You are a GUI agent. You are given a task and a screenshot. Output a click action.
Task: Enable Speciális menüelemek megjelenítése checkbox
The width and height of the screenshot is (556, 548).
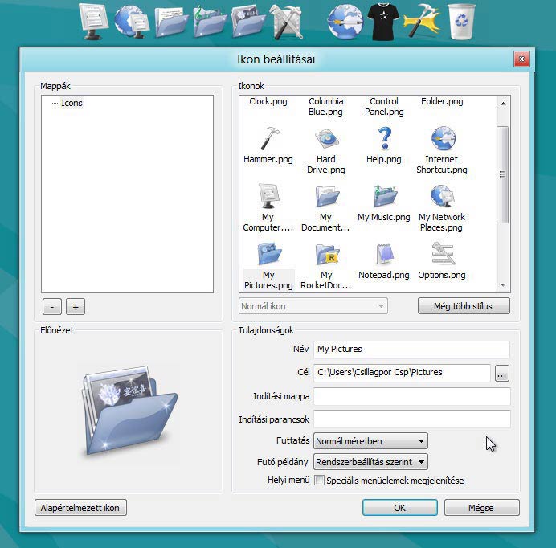click(319, 481)
